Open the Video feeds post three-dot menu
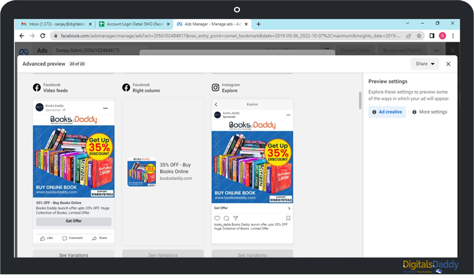Image resolution: width=474 pixels, height=278 pixels. (x=105, y=108)
